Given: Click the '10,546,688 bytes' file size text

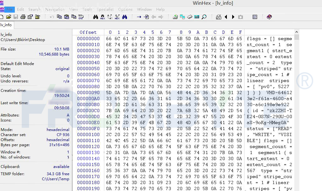Looking at the screenshot, I should click(x=54, y=54).
